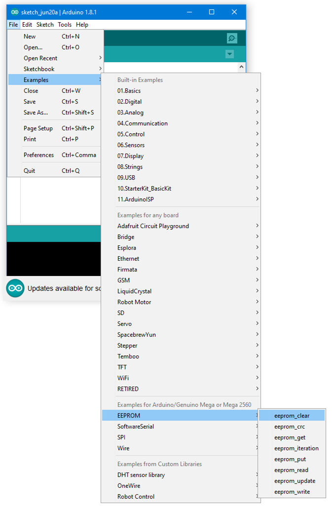This screenshot has height=511, width=336.
Task: Open the Servo library examples
Action: [x=181, y=324]
